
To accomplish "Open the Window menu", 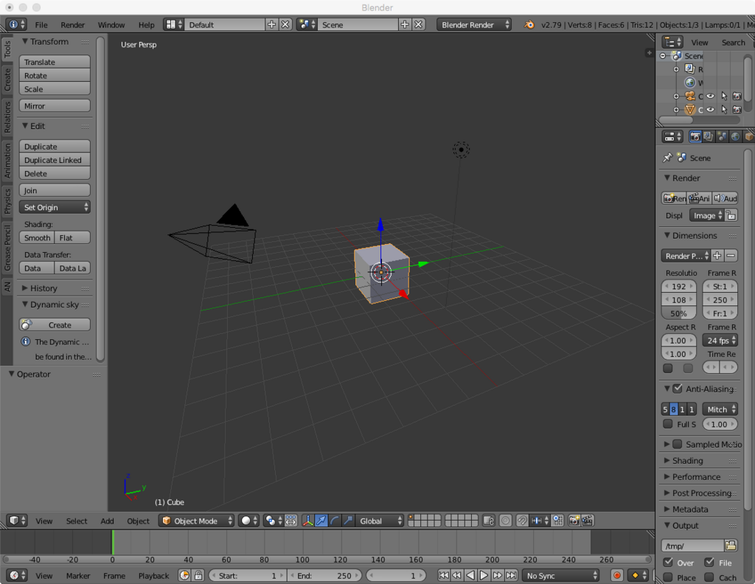I will click(111, 25).
